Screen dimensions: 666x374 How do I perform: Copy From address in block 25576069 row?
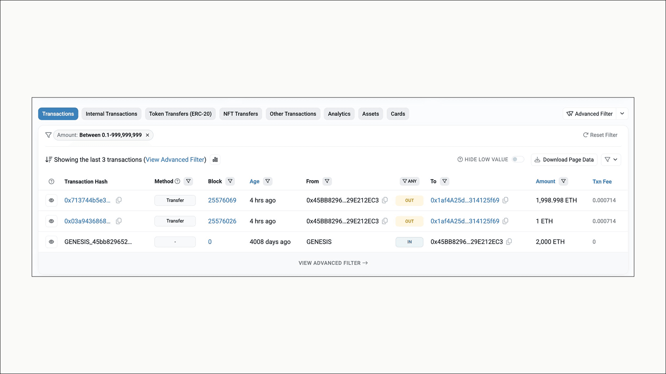coord(385,200)
